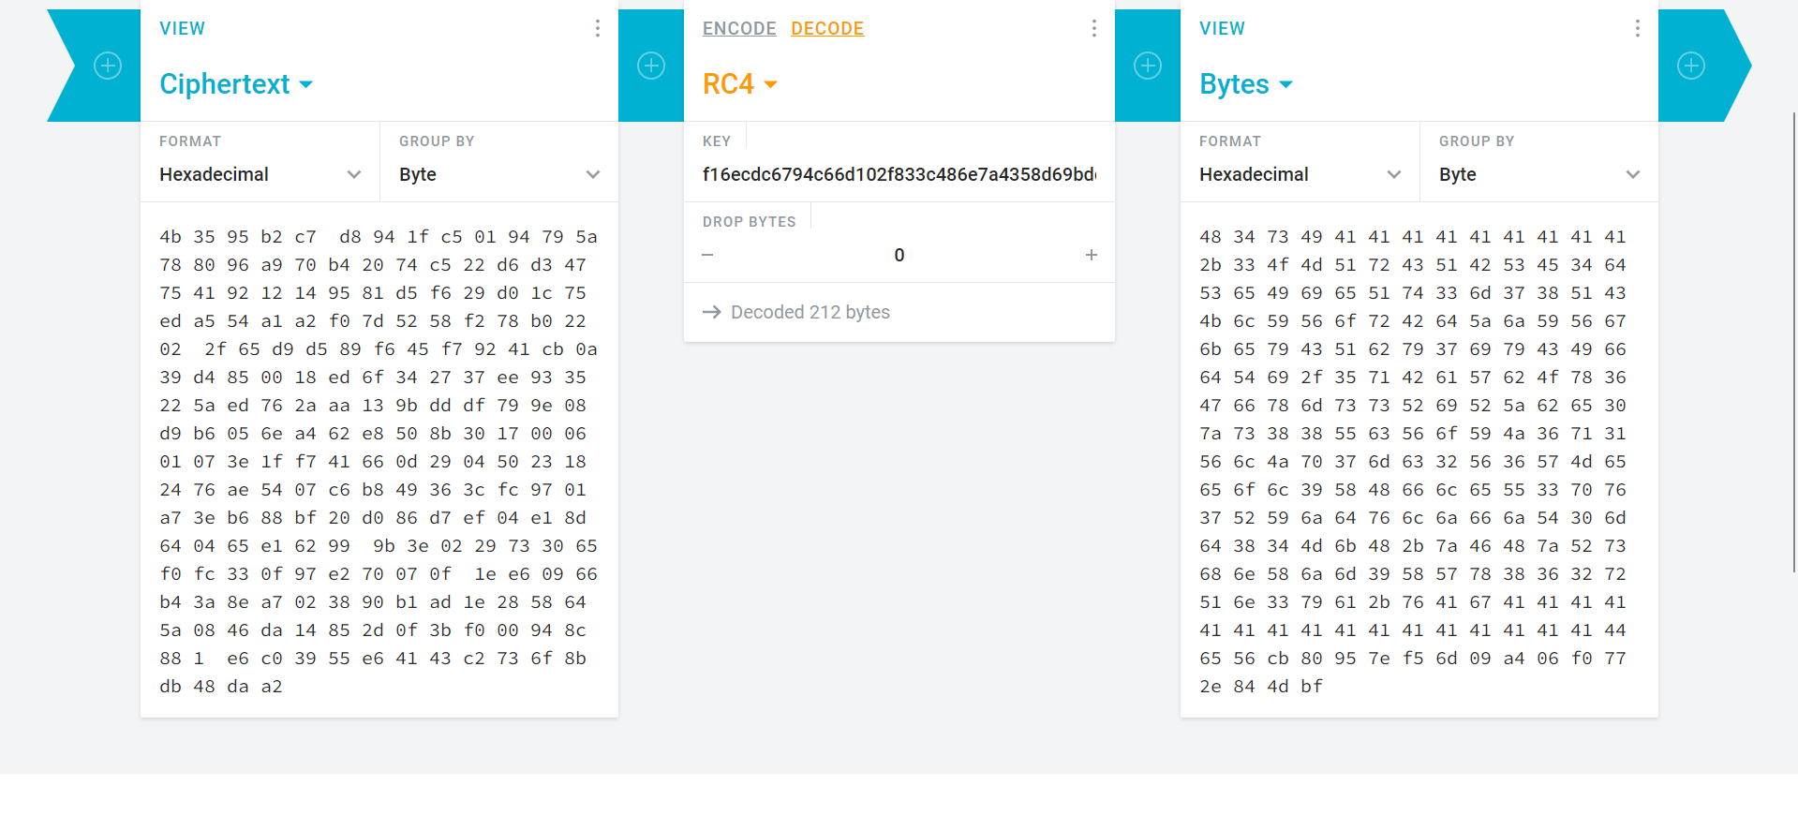Open the Ciphertext panel options menu

[598, 28]
